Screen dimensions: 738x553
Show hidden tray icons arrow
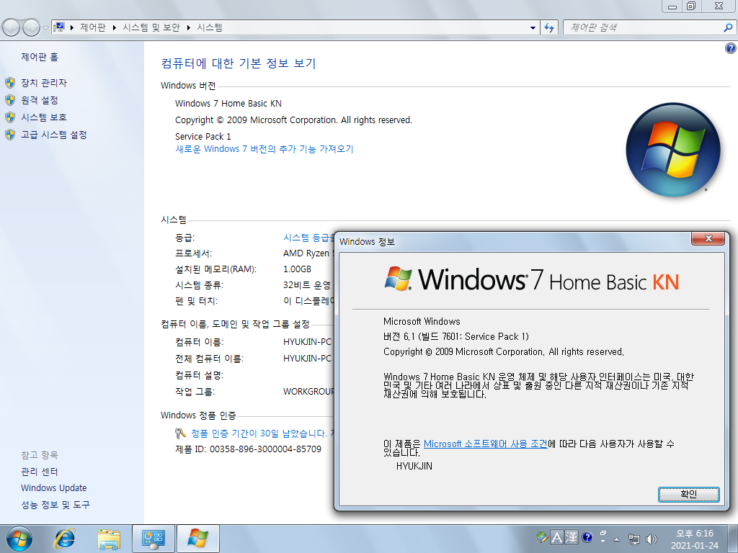[617, 539]
